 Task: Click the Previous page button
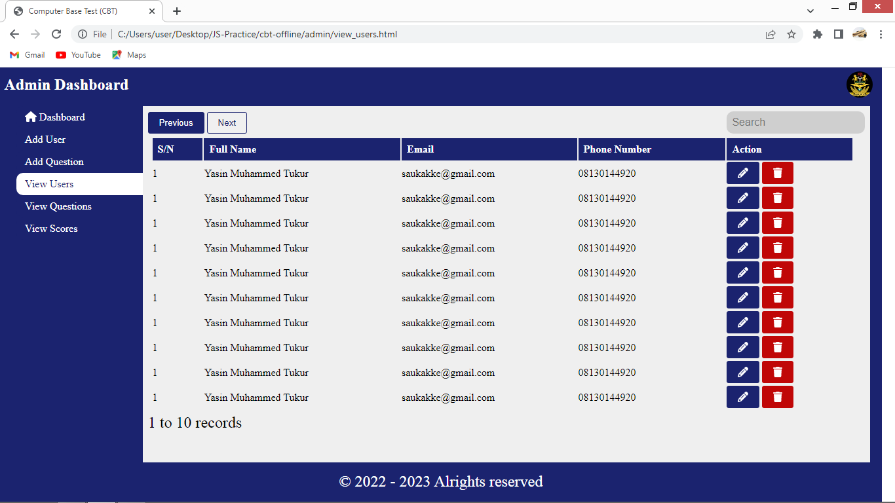coord(176,122)
